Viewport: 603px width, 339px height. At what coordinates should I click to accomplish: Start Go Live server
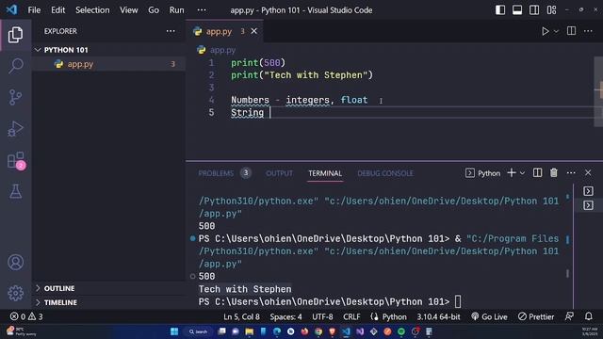[489, 316]
